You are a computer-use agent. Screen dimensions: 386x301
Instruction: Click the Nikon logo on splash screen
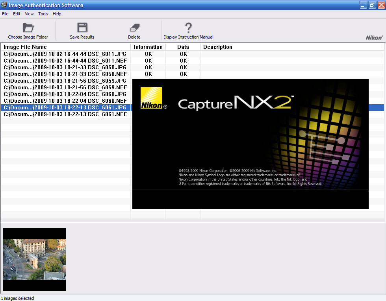point(151,98)
